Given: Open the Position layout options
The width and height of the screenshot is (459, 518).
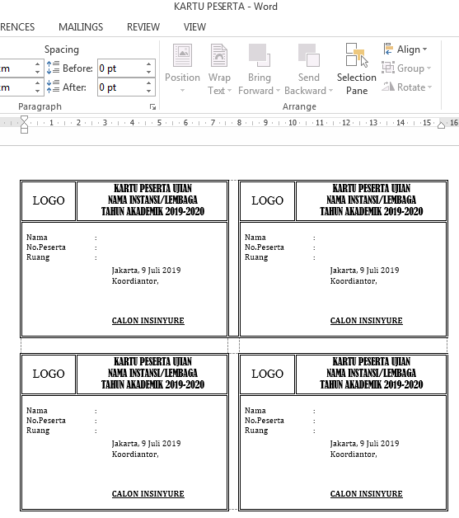Looking at the screenshot, I should (182, 68).
